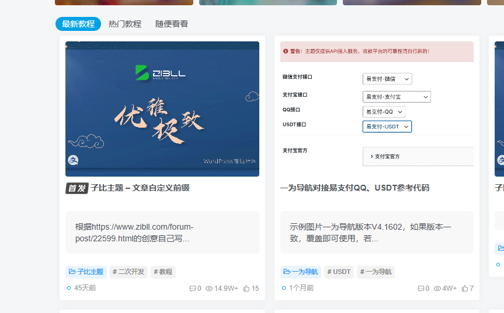Screen dimensions: 504x313
Task: Click the 易支付-USDT dropdown in the screenshot
Action: tap(387, 126)
